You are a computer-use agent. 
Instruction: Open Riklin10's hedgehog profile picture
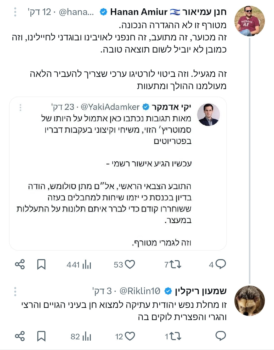pos(249,301)
